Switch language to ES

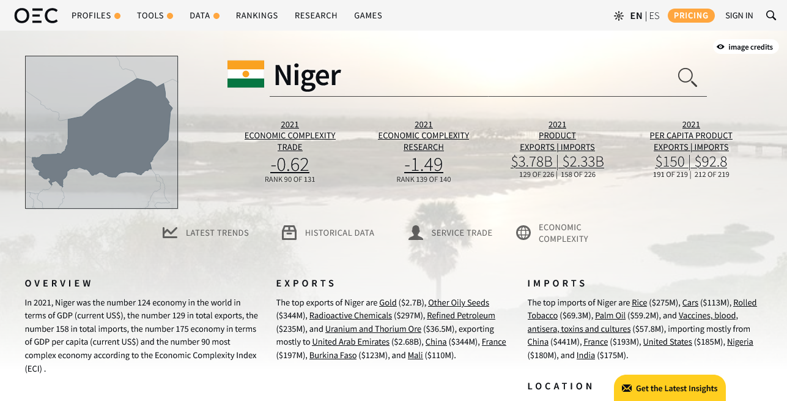click(654, 16)
